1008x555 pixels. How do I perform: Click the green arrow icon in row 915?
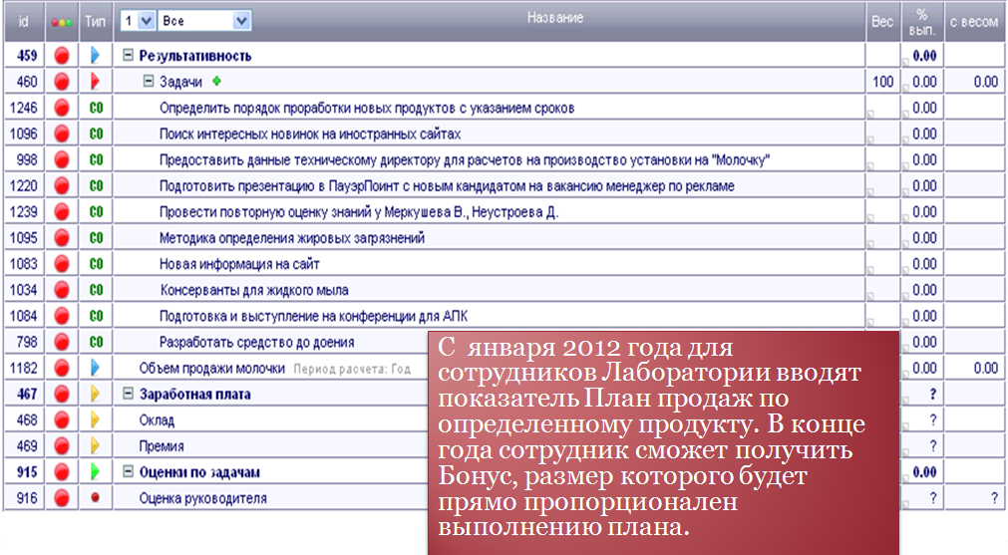click(96, 471)
